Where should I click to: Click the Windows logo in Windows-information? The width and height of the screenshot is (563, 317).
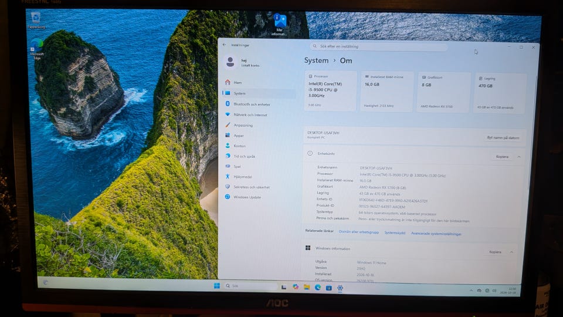pos(308,248)
